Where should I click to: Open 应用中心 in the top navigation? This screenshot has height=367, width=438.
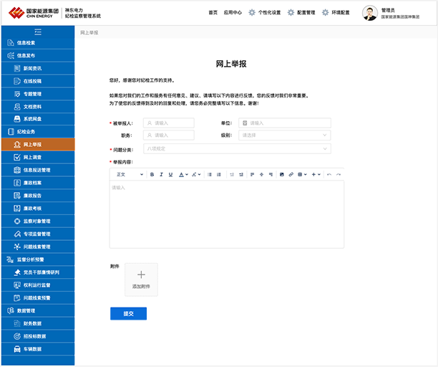point(233,13)
